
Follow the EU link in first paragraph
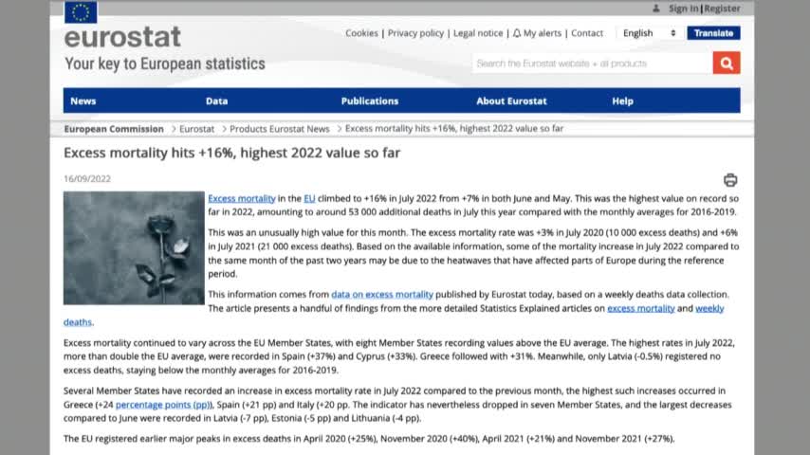pos(309,198)
